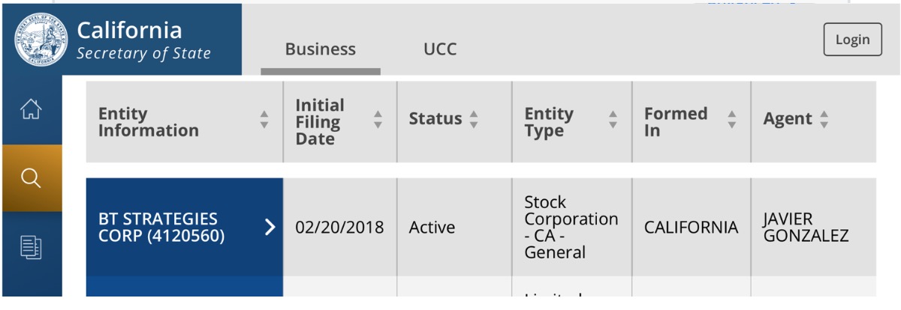Select the Stock Corporation entity type cell
The height and width of the screenshot is (310, 901).
tap(571, 228)
